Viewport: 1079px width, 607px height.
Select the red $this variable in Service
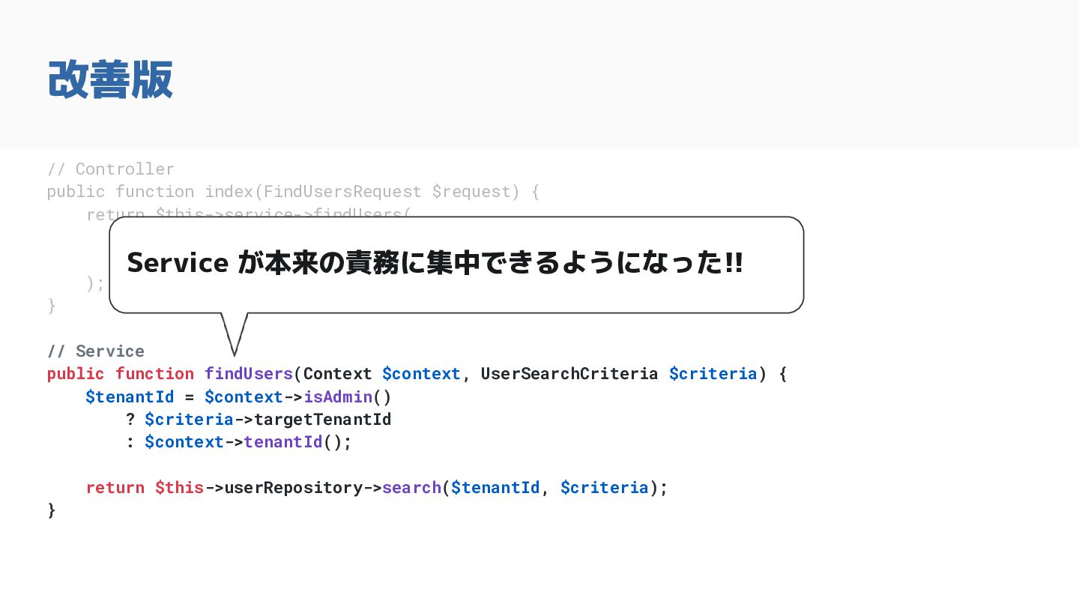180,488
